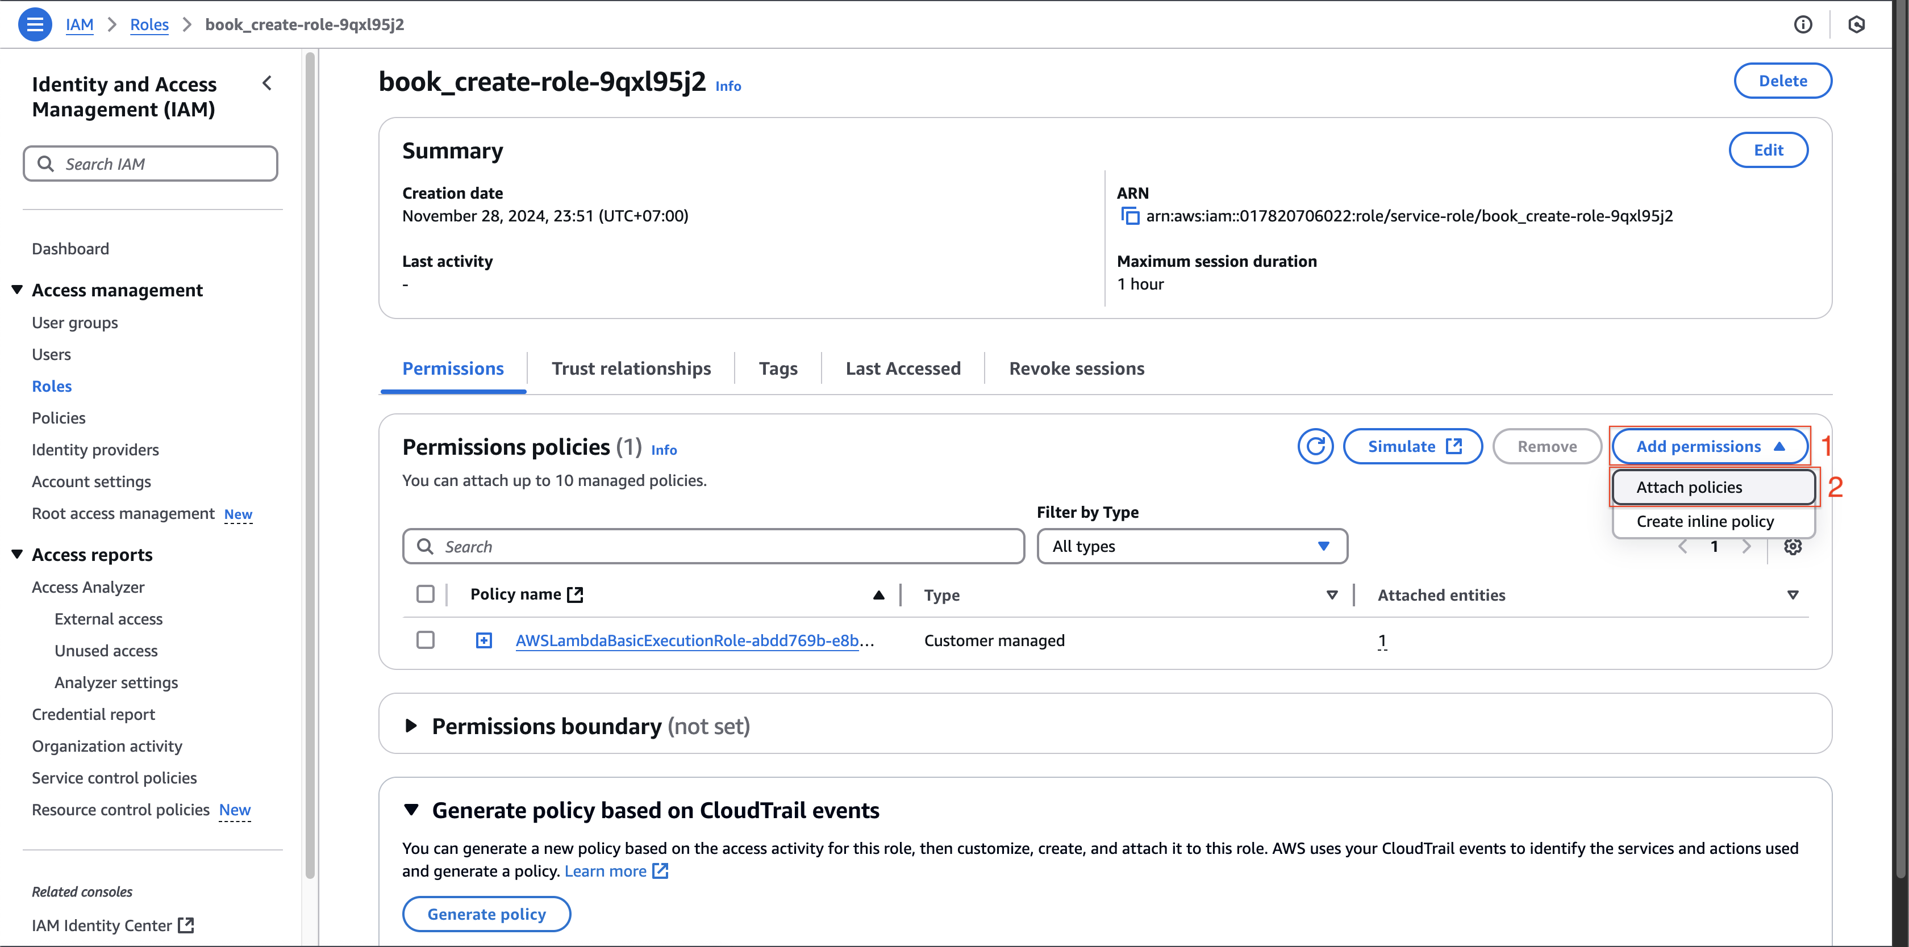Viewport: 1909px width, 947px height.
Task: Click the hexagon settings icon at top right
Action: tap(1856, 24)
